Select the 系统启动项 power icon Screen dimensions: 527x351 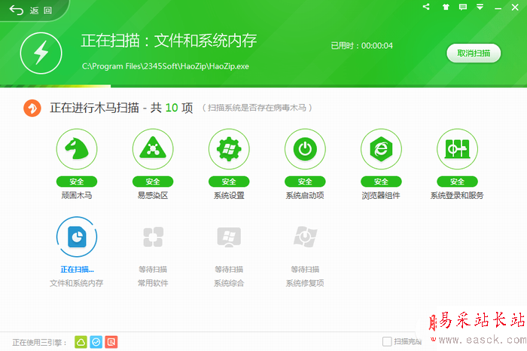(305, 149)
